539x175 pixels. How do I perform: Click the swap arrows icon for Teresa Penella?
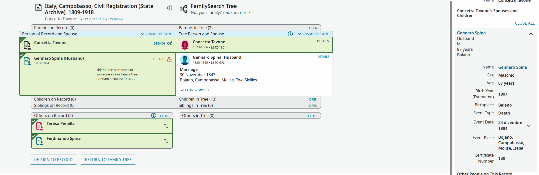[x=166, y=126]
